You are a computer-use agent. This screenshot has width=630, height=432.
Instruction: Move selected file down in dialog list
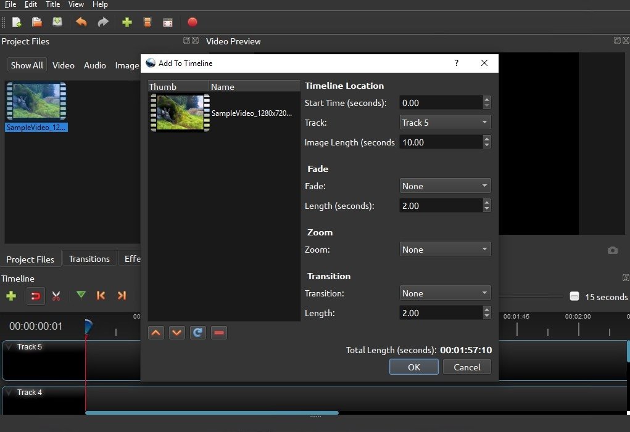(177, 333)
